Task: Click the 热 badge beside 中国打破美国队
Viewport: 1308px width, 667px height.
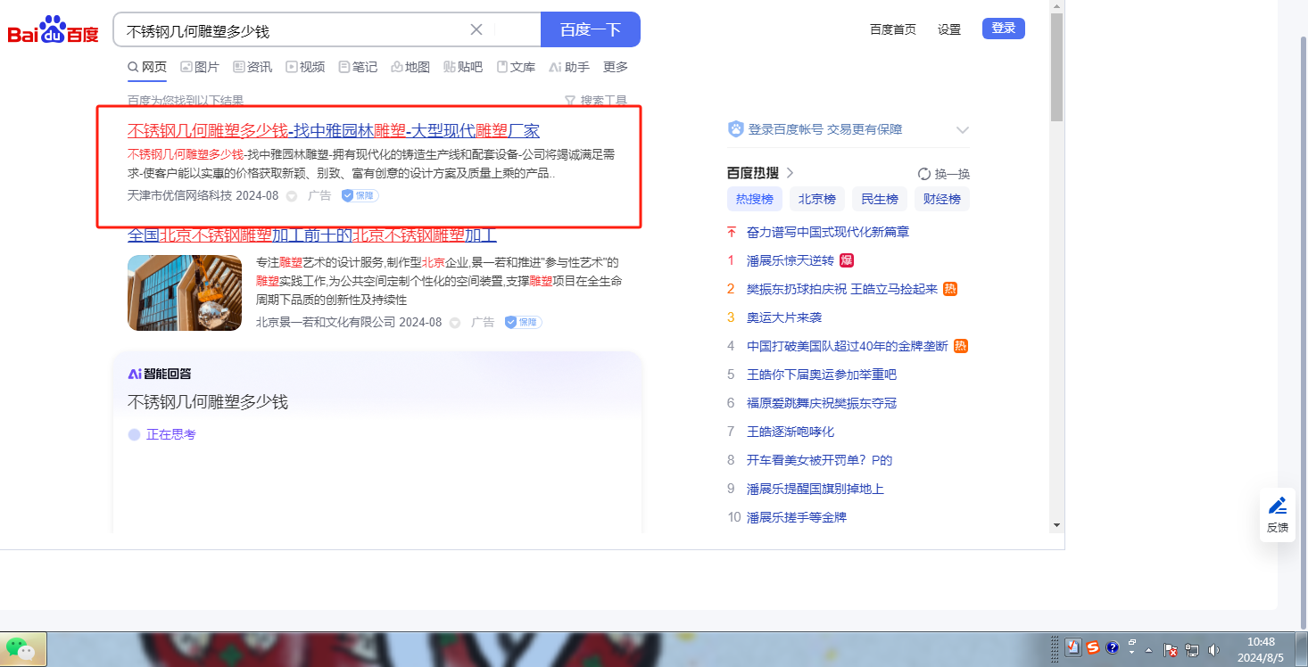Action: click(961, 346)
